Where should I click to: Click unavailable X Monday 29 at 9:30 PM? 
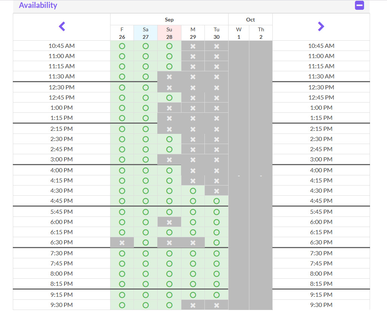coord(193,305)
